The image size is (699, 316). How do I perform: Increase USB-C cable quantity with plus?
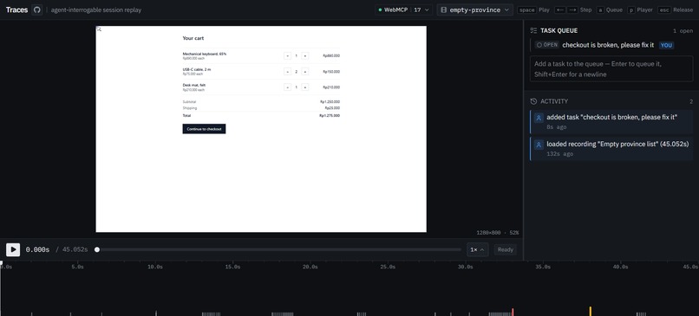coord(305,71)
